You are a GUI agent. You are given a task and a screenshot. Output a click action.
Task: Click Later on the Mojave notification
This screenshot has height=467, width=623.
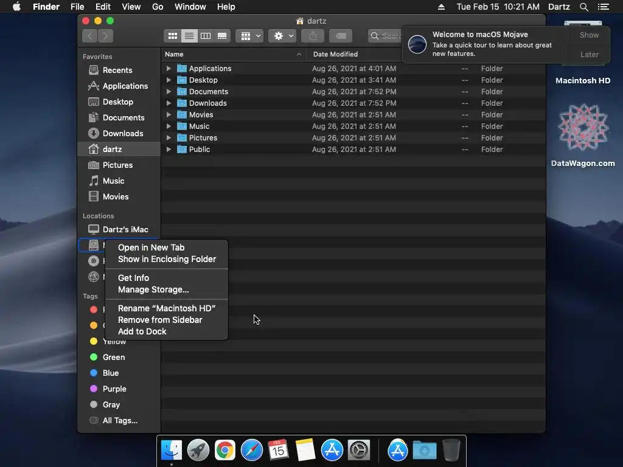click(589, 54)
